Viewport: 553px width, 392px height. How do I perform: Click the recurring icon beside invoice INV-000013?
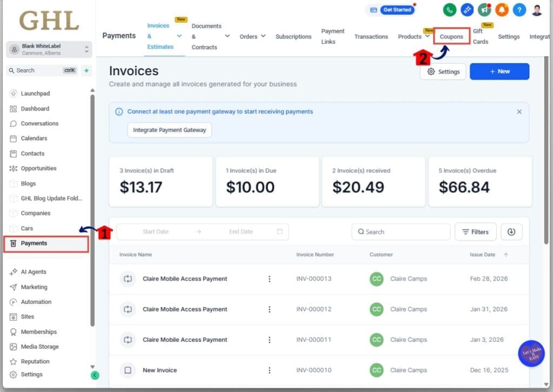128,278
